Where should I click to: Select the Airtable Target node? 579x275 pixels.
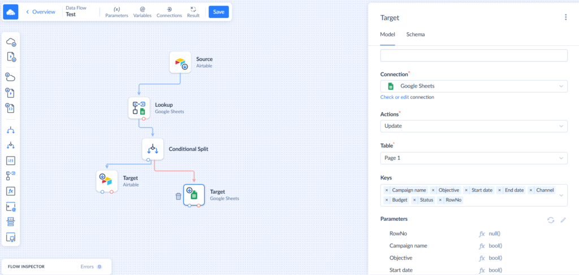pyautogui.click(x=107, y=181)
